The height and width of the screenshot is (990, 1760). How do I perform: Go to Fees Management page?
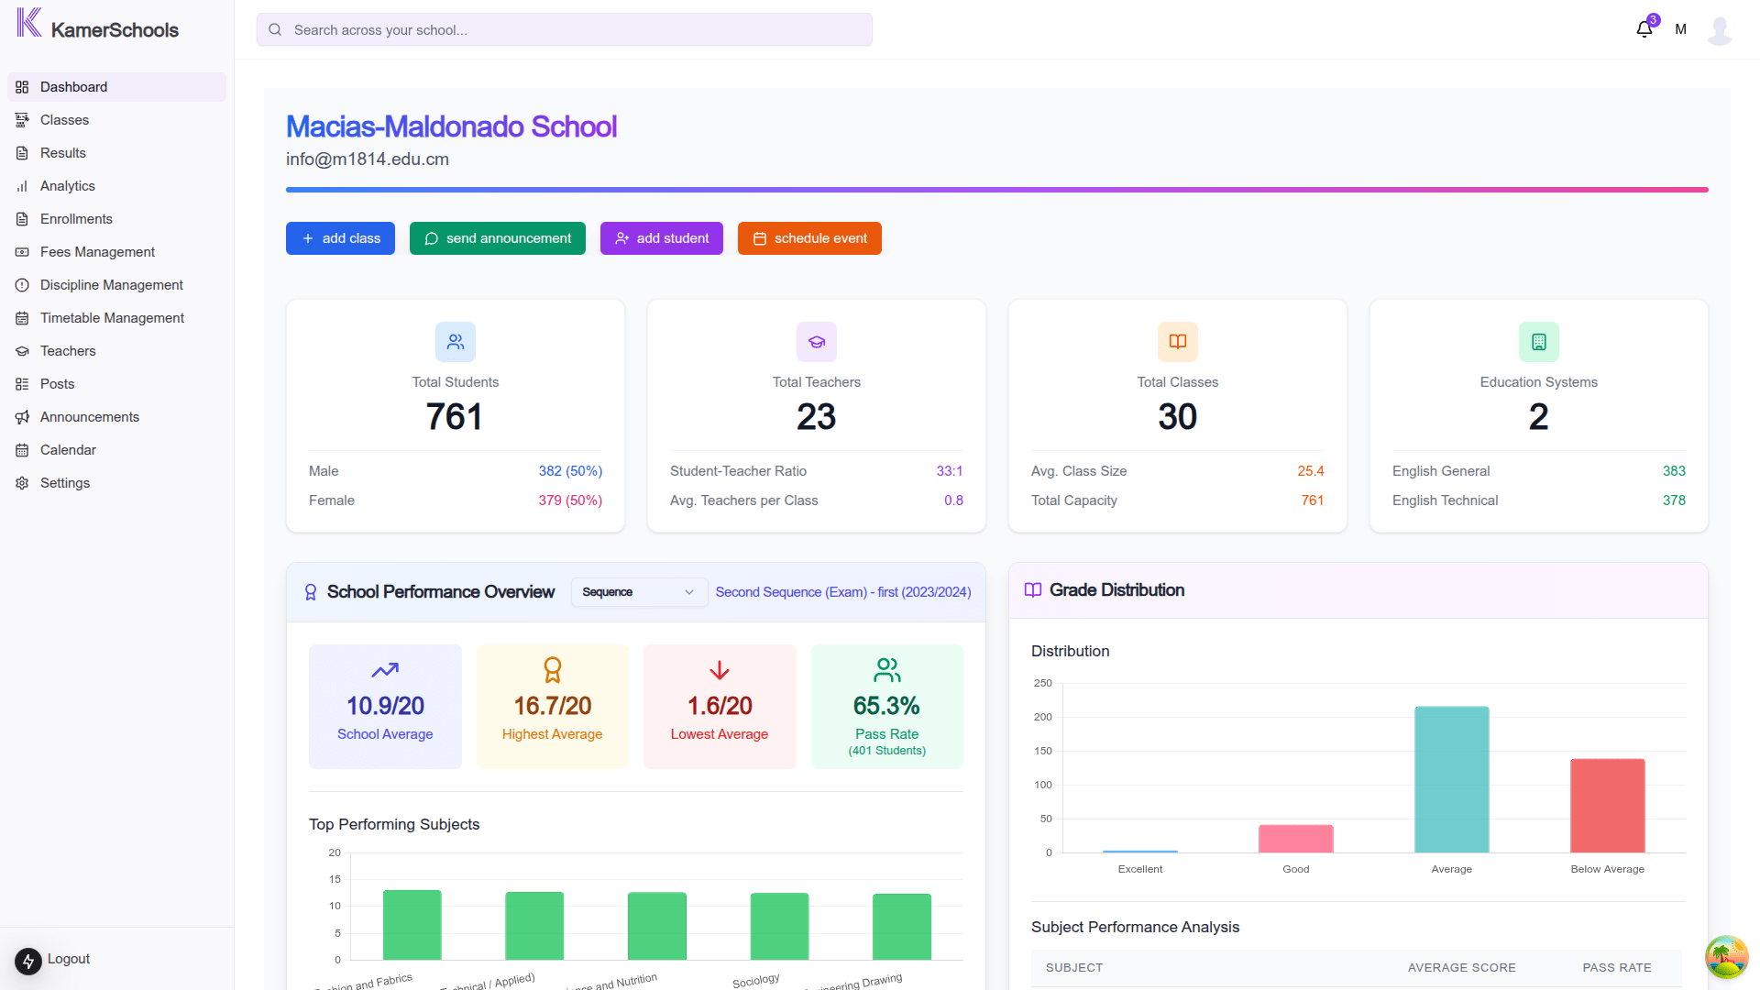pos(97,252)
